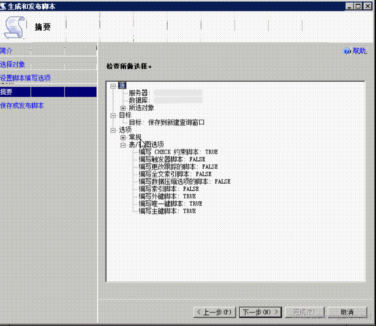The height and width of the screenshot is (326, 376).
Task: Collapse the 源 tree node
Action: pos(113,86)
